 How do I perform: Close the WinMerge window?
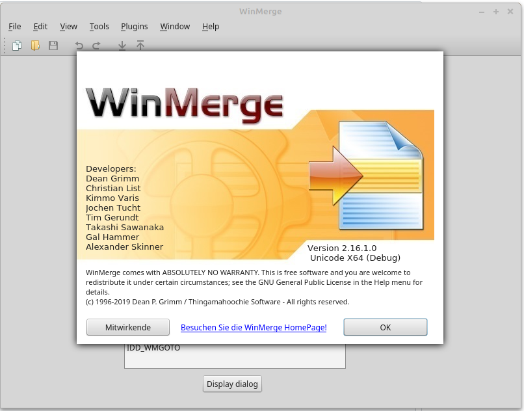(510, 12)
